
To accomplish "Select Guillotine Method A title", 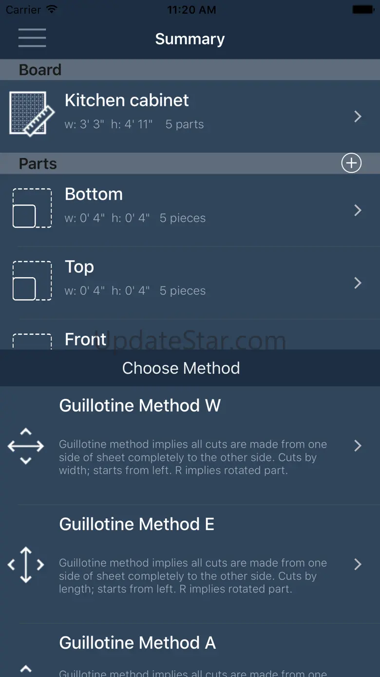I will coord(137,642).
